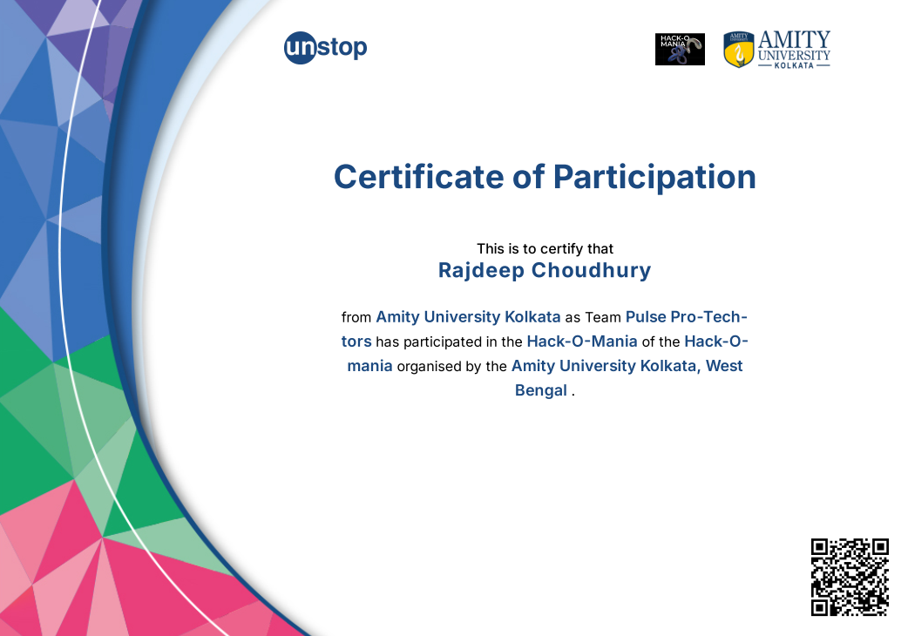
Task: Click the organiser 'Amity University Kolkata, West' text
Action: tap(627, 366)
